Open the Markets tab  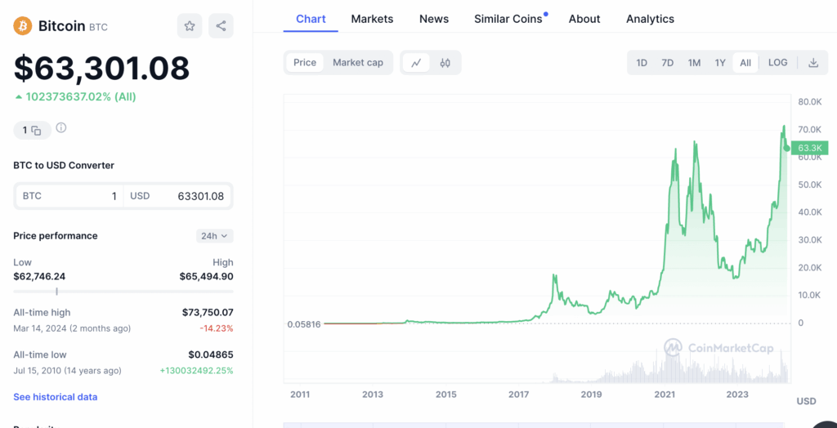click(372, 20)
